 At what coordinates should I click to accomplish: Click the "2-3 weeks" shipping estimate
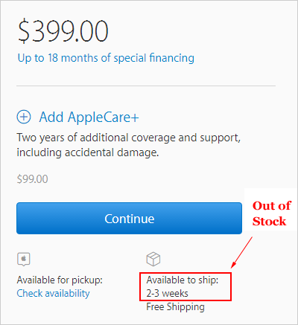[x=167, y=293]
